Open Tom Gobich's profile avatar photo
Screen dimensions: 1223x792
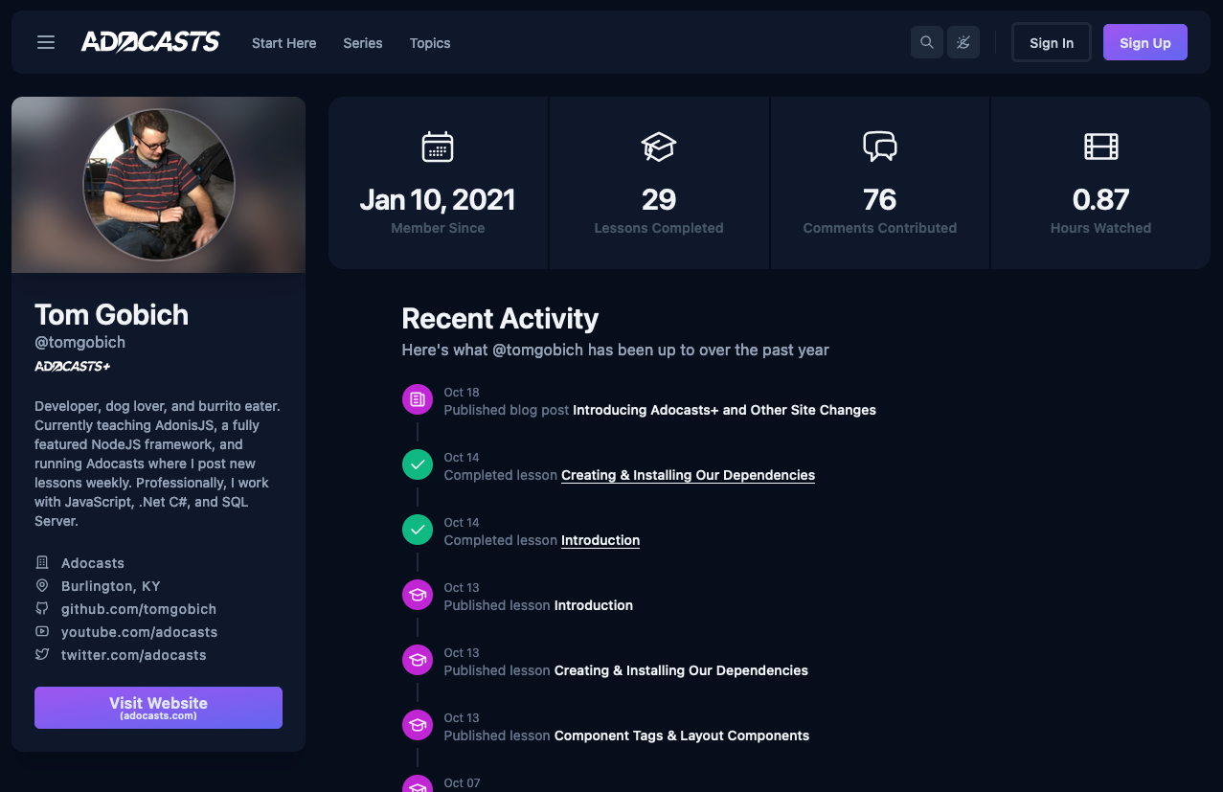pos(159,185)
